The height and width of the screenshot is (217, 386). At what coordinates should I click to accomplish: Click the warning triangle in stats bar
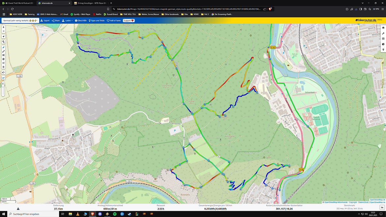(18, 209)
